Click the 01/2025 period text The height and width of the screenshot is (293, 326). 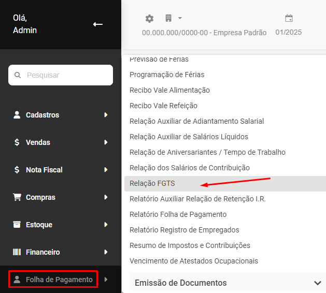tap(289, 33)
